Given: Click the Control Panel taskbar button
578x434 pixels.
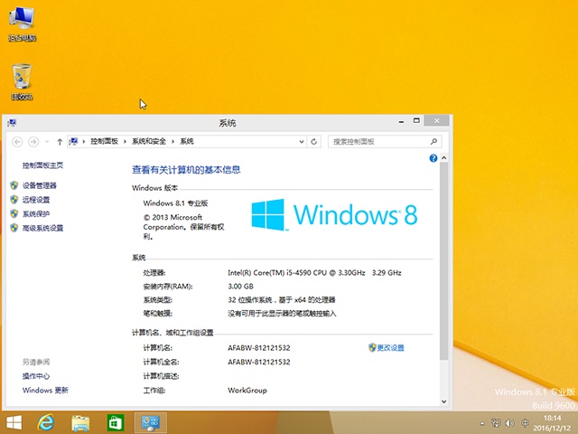Looking at the screenshot, I should [x=151, y=423].
